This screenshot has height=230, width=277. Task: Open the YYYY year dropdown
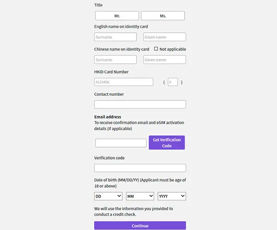[x=172, y=196]
